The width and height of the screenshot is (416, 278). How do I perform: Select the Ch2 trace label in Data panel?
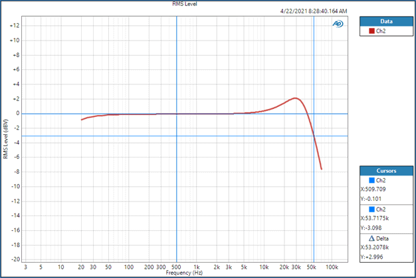click(382, 31)
